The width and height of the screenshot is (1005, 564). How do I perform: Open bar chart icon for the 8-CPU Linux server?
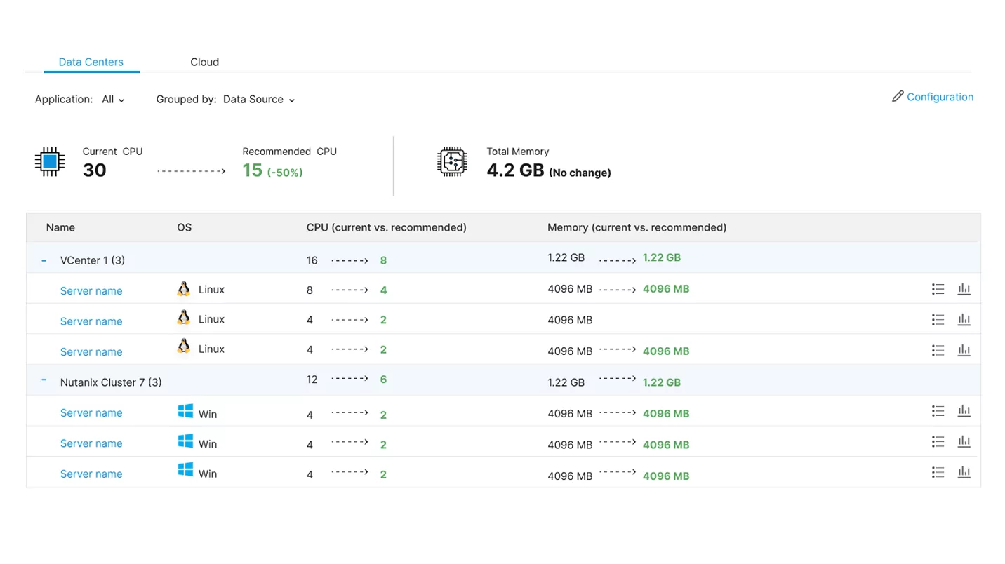964,289
